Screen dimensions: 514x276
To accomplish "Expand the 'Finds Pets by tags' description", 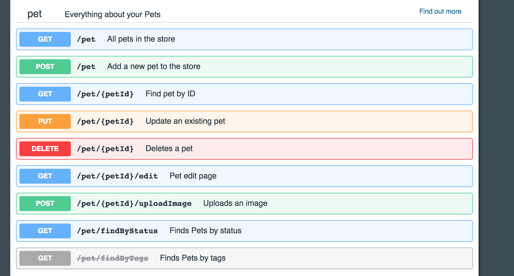I will (192, 258).
